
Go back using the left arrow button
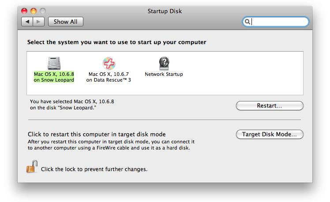click(27, 22)
